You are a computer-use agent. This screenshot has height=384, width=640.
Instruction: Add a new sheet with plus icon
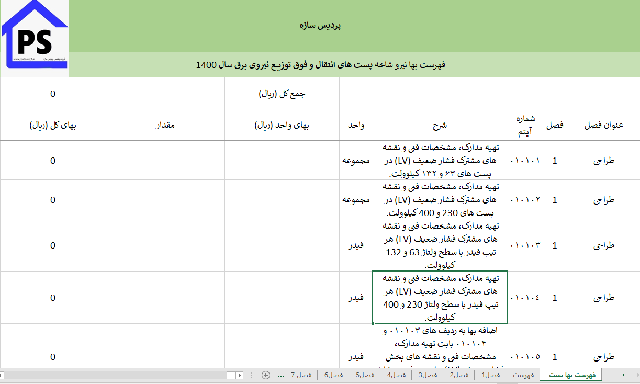pos(266,375)
